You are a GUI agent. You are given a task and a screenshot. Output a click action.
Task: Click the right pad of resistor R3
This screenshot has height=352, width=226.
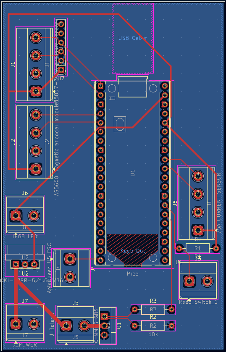click(x=171, y=309)
